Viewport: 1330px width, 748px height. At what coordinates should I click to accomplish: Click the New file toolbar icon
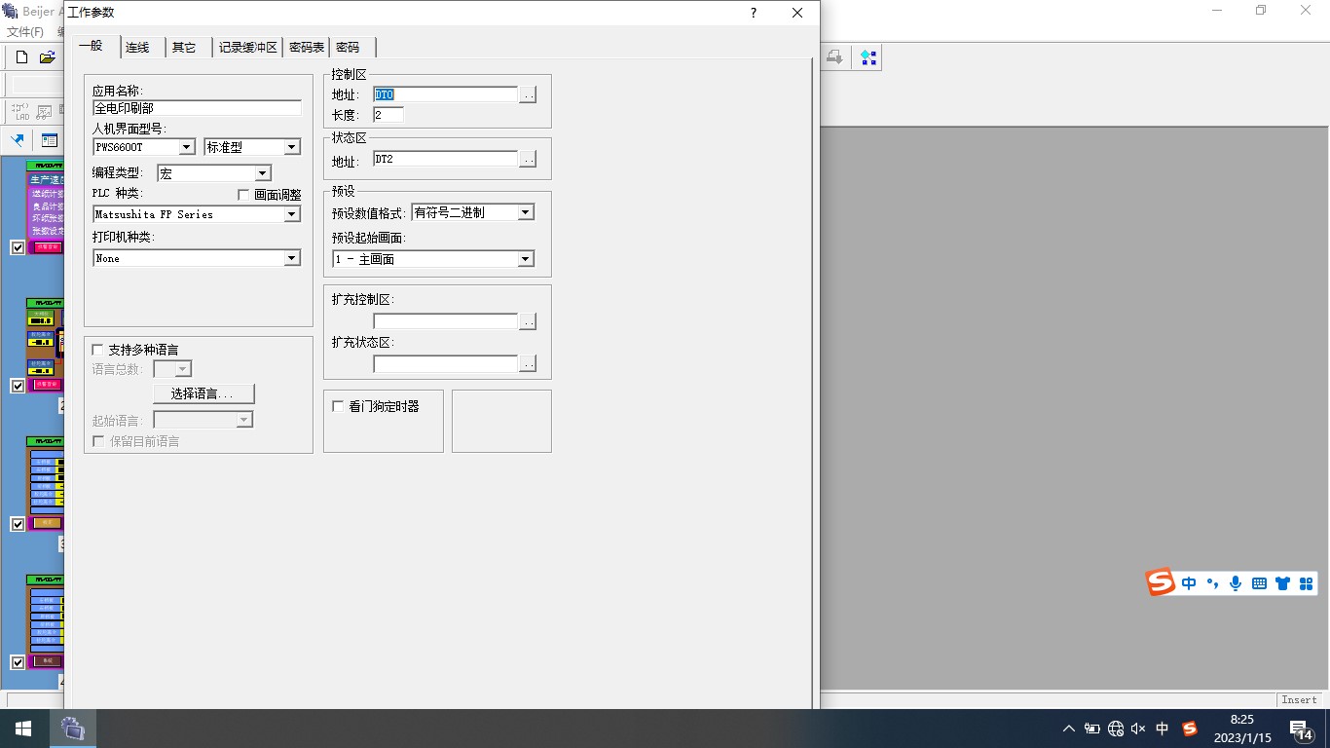coord(21,57)
